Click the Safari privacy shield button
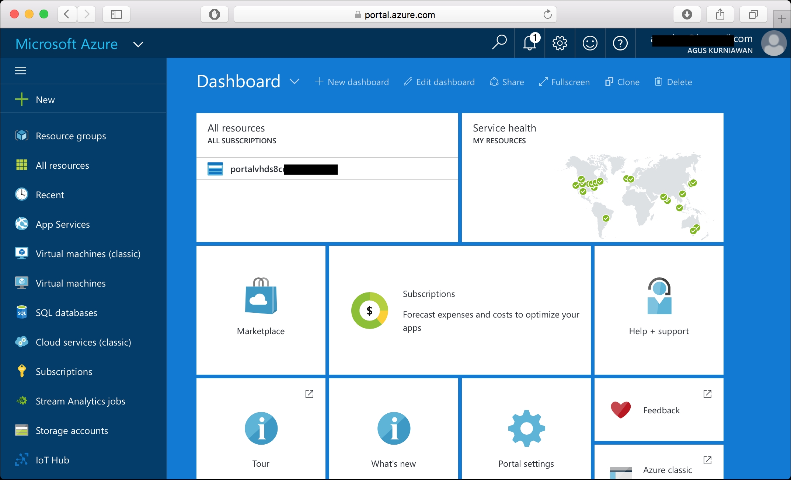791x480 pixels. click(215, 14)
